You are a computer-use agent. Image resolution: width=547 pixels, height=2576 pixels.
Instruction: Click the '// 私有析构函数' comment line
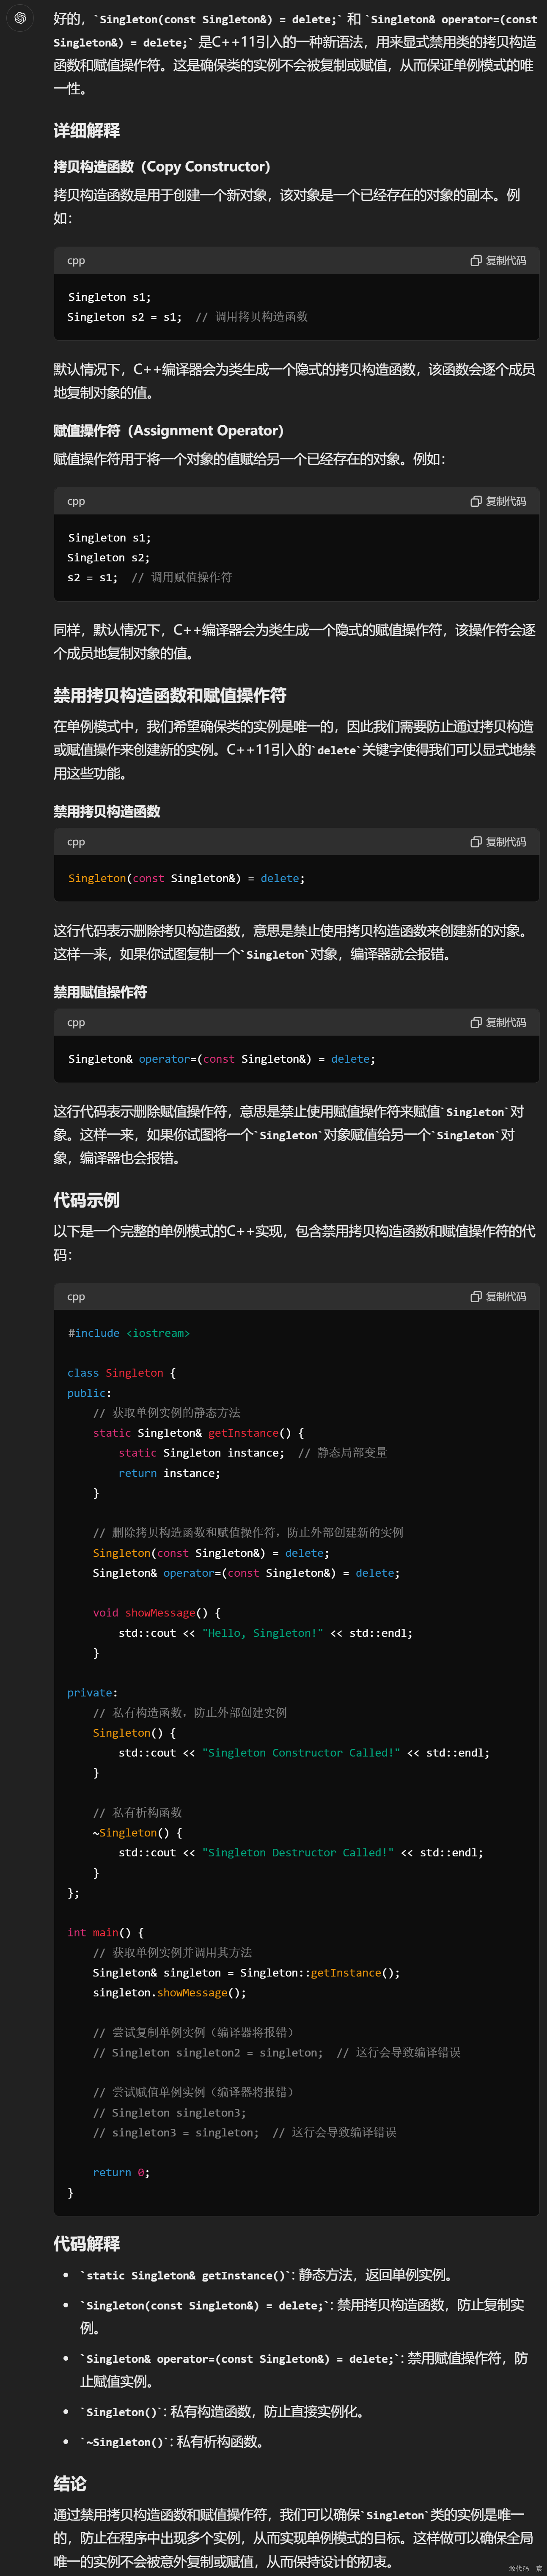[137, 1813]
